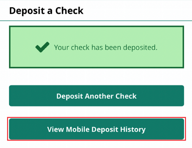Select the 'Your check' text in banner
Viewport: 192px width, 148px height.
[72, 48]
